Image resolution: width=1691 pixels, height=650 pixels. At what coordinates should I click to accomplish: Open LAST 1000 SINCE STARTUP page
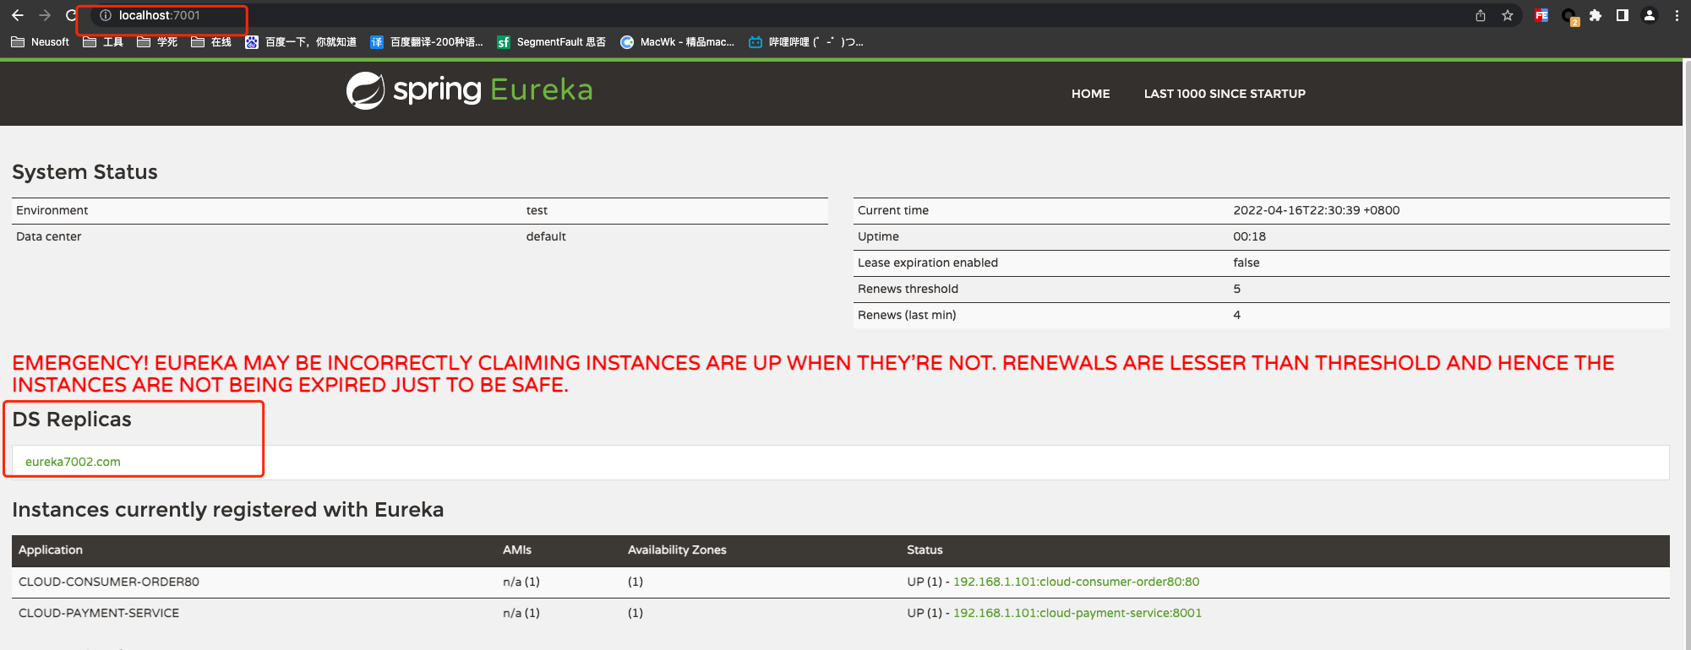(x=1224, y=94)
